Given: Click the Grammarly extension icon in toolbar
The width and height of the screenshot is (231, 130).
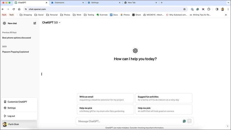Looking at the screenshot, I should [x=198, y=9].
